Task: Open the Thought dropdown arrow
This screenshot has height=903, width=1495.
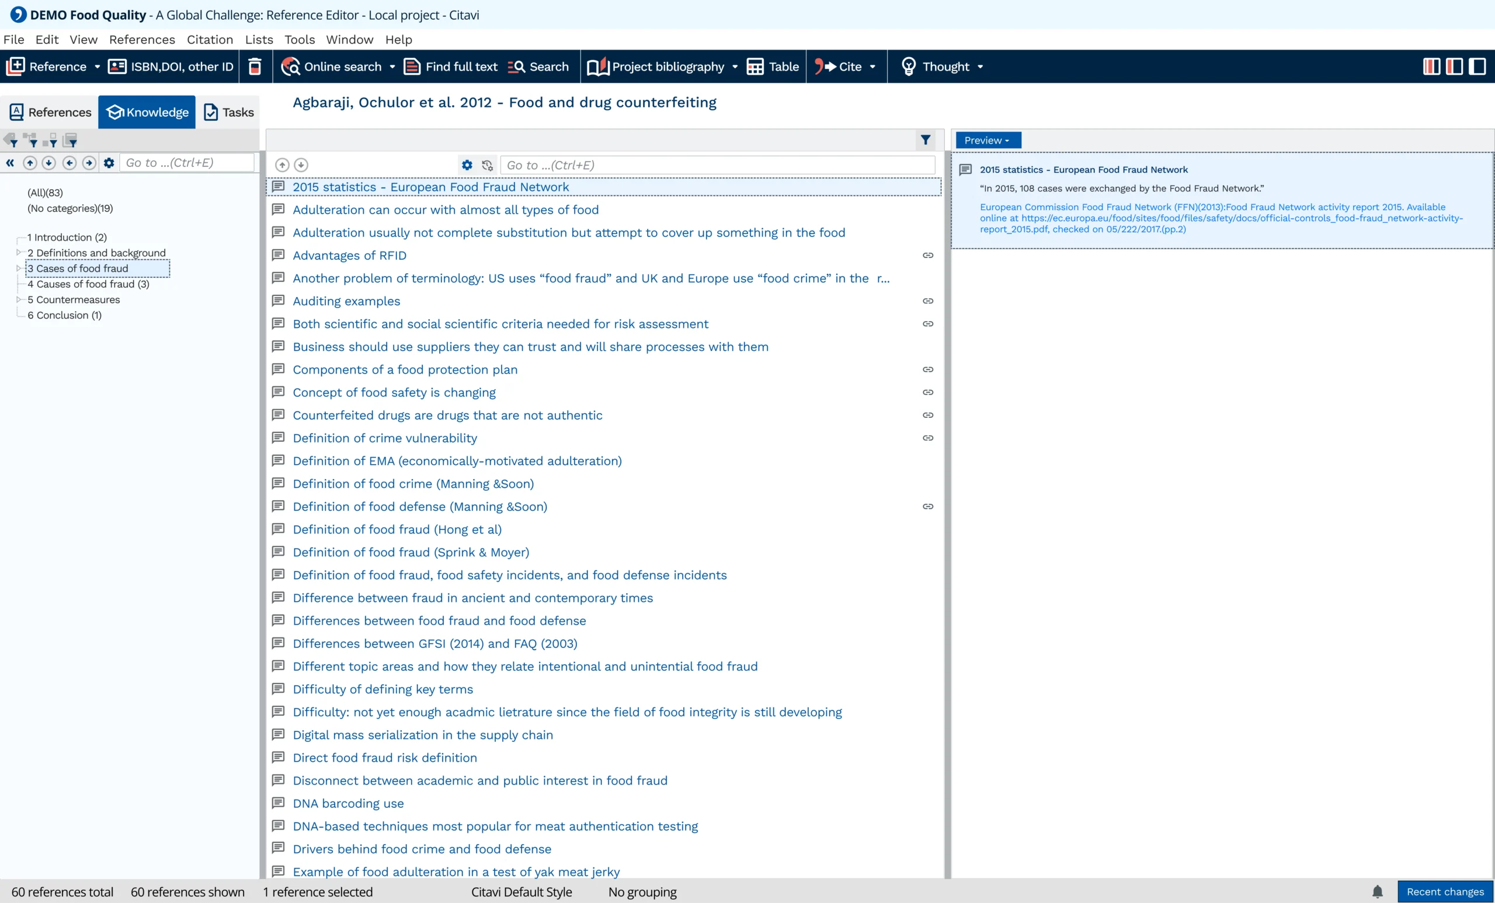Action: click(980, 67)
